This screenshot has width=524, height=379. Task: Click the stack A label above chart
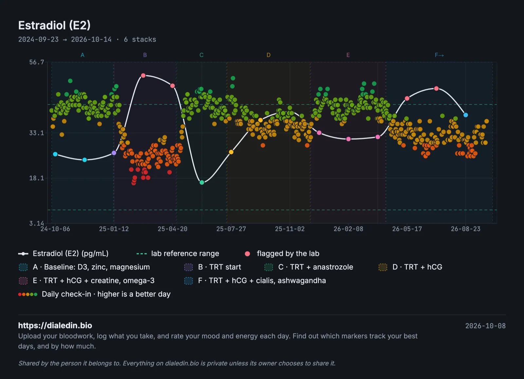pos(83,55)
